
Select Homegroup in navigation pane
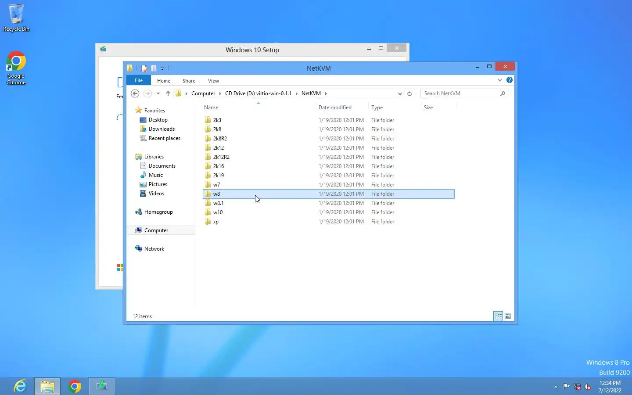point(158,212)
